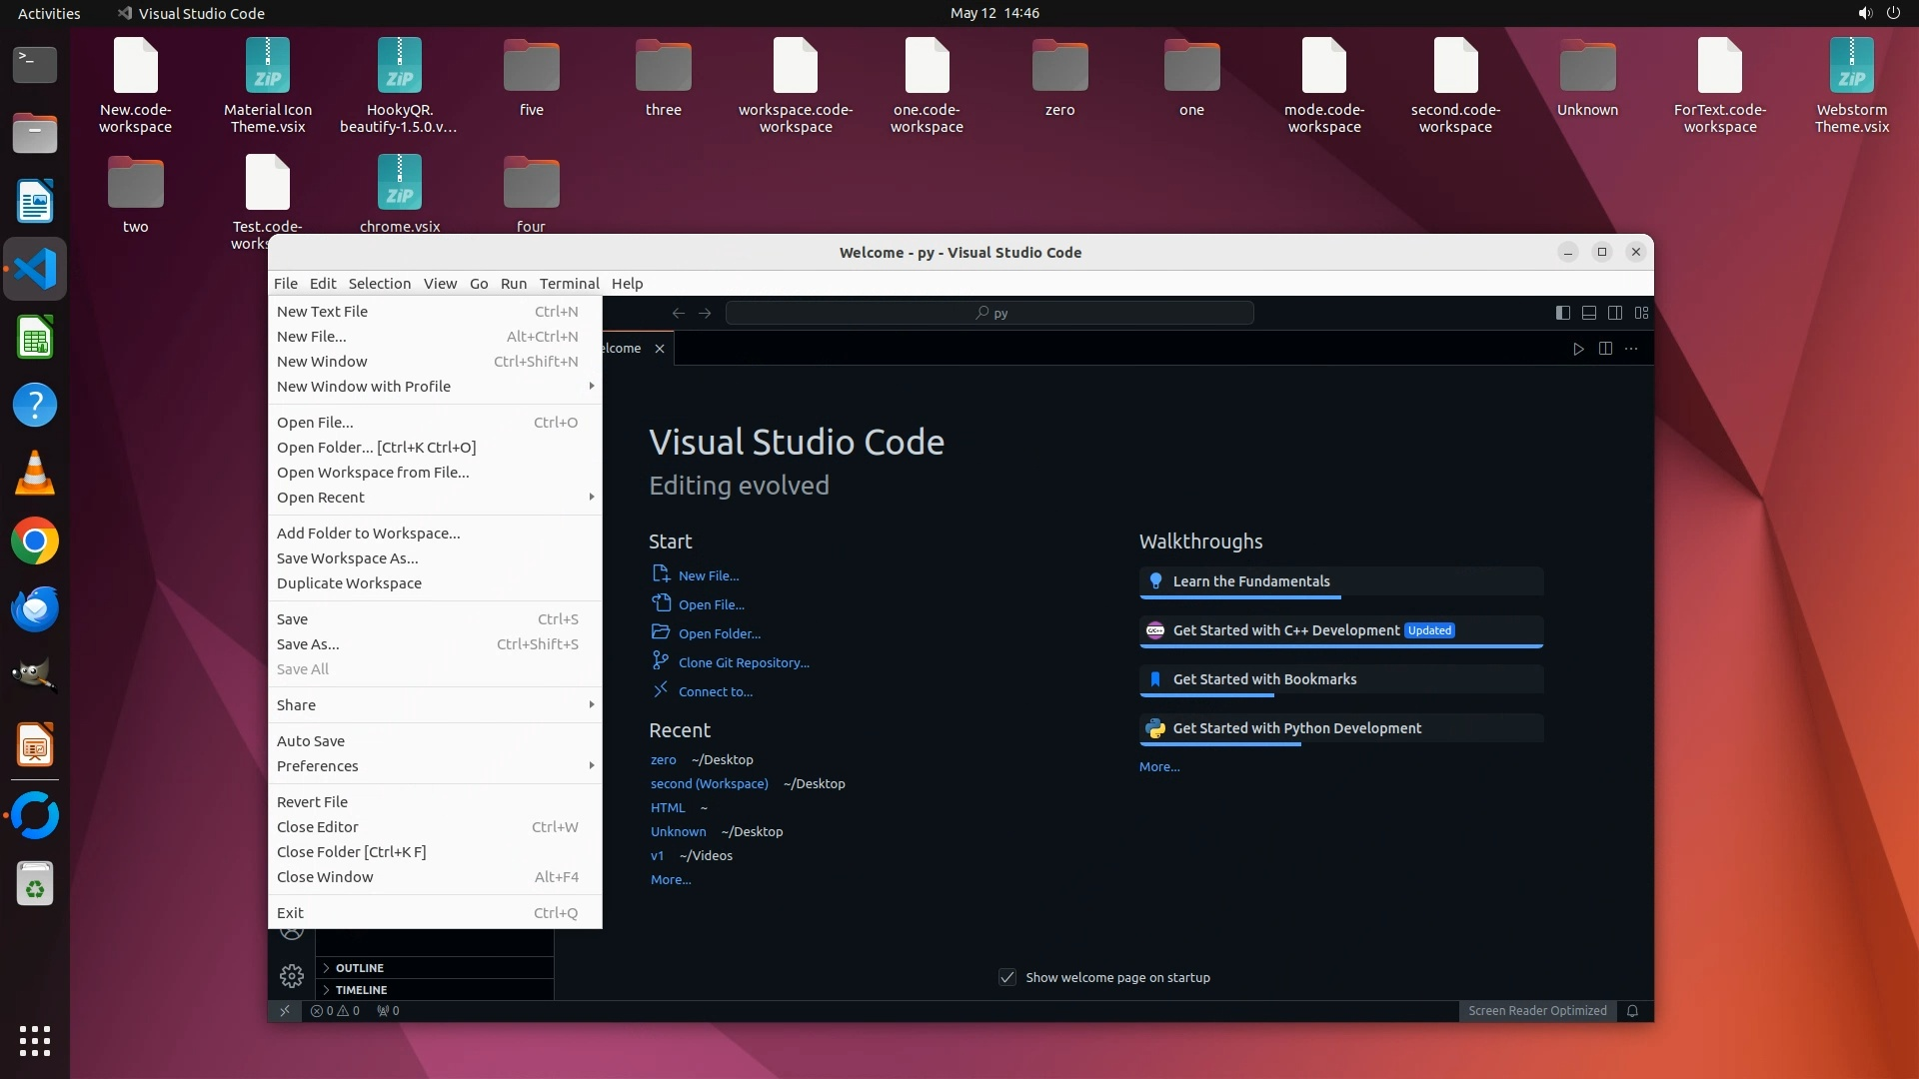Expand the TIMELINE section
Viewport: 1919px width, 1079px height.
(x=361, y=990)
